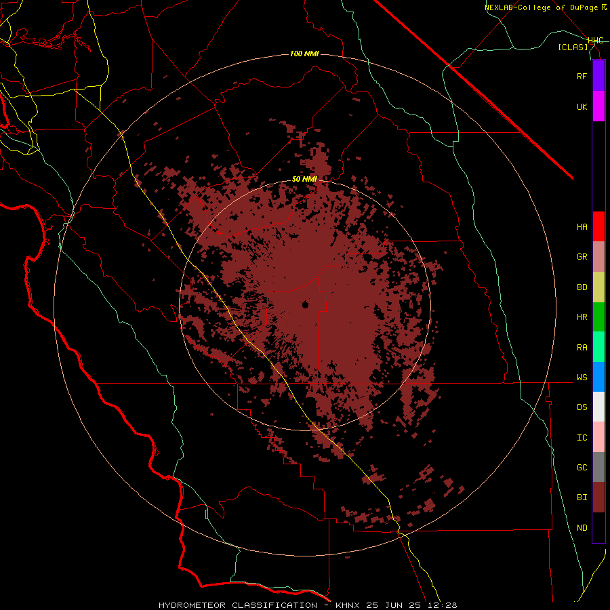Click the BI legend label
The image size is (610, 610).
click(582, 497)
